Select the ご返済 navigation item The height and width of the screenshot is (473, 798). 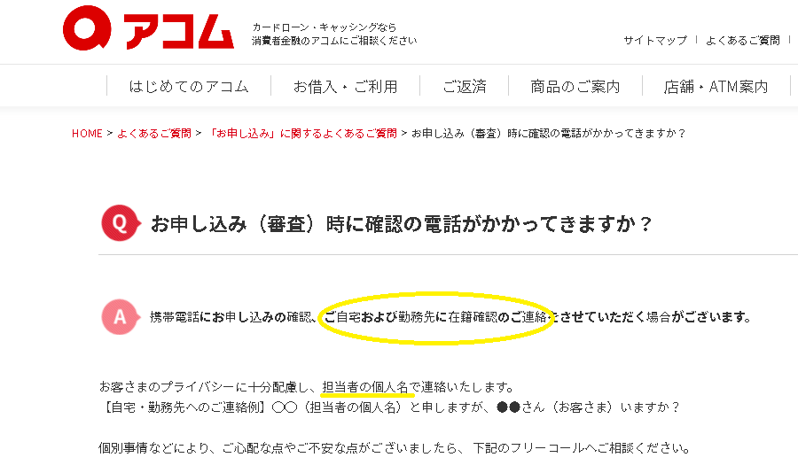pyautogui.click(x=464, y=87)
